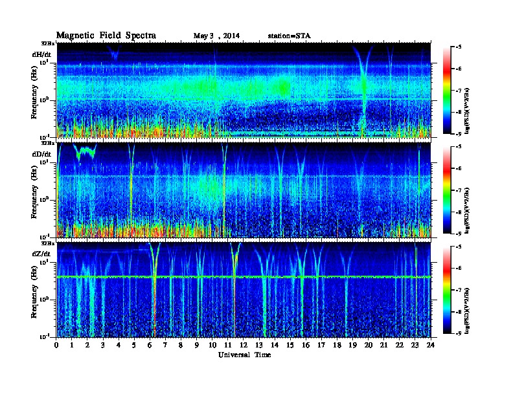The width and height of the screenshot is (513, 396).
Task: Click hour tick label 5 on time axis
Action: (134, 345)
